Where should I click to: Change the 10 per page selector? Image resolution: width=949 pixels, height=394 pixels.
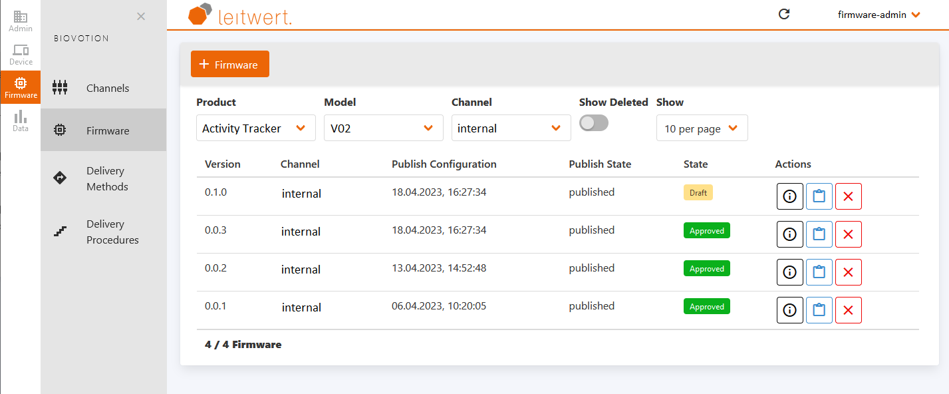point(702,128)
